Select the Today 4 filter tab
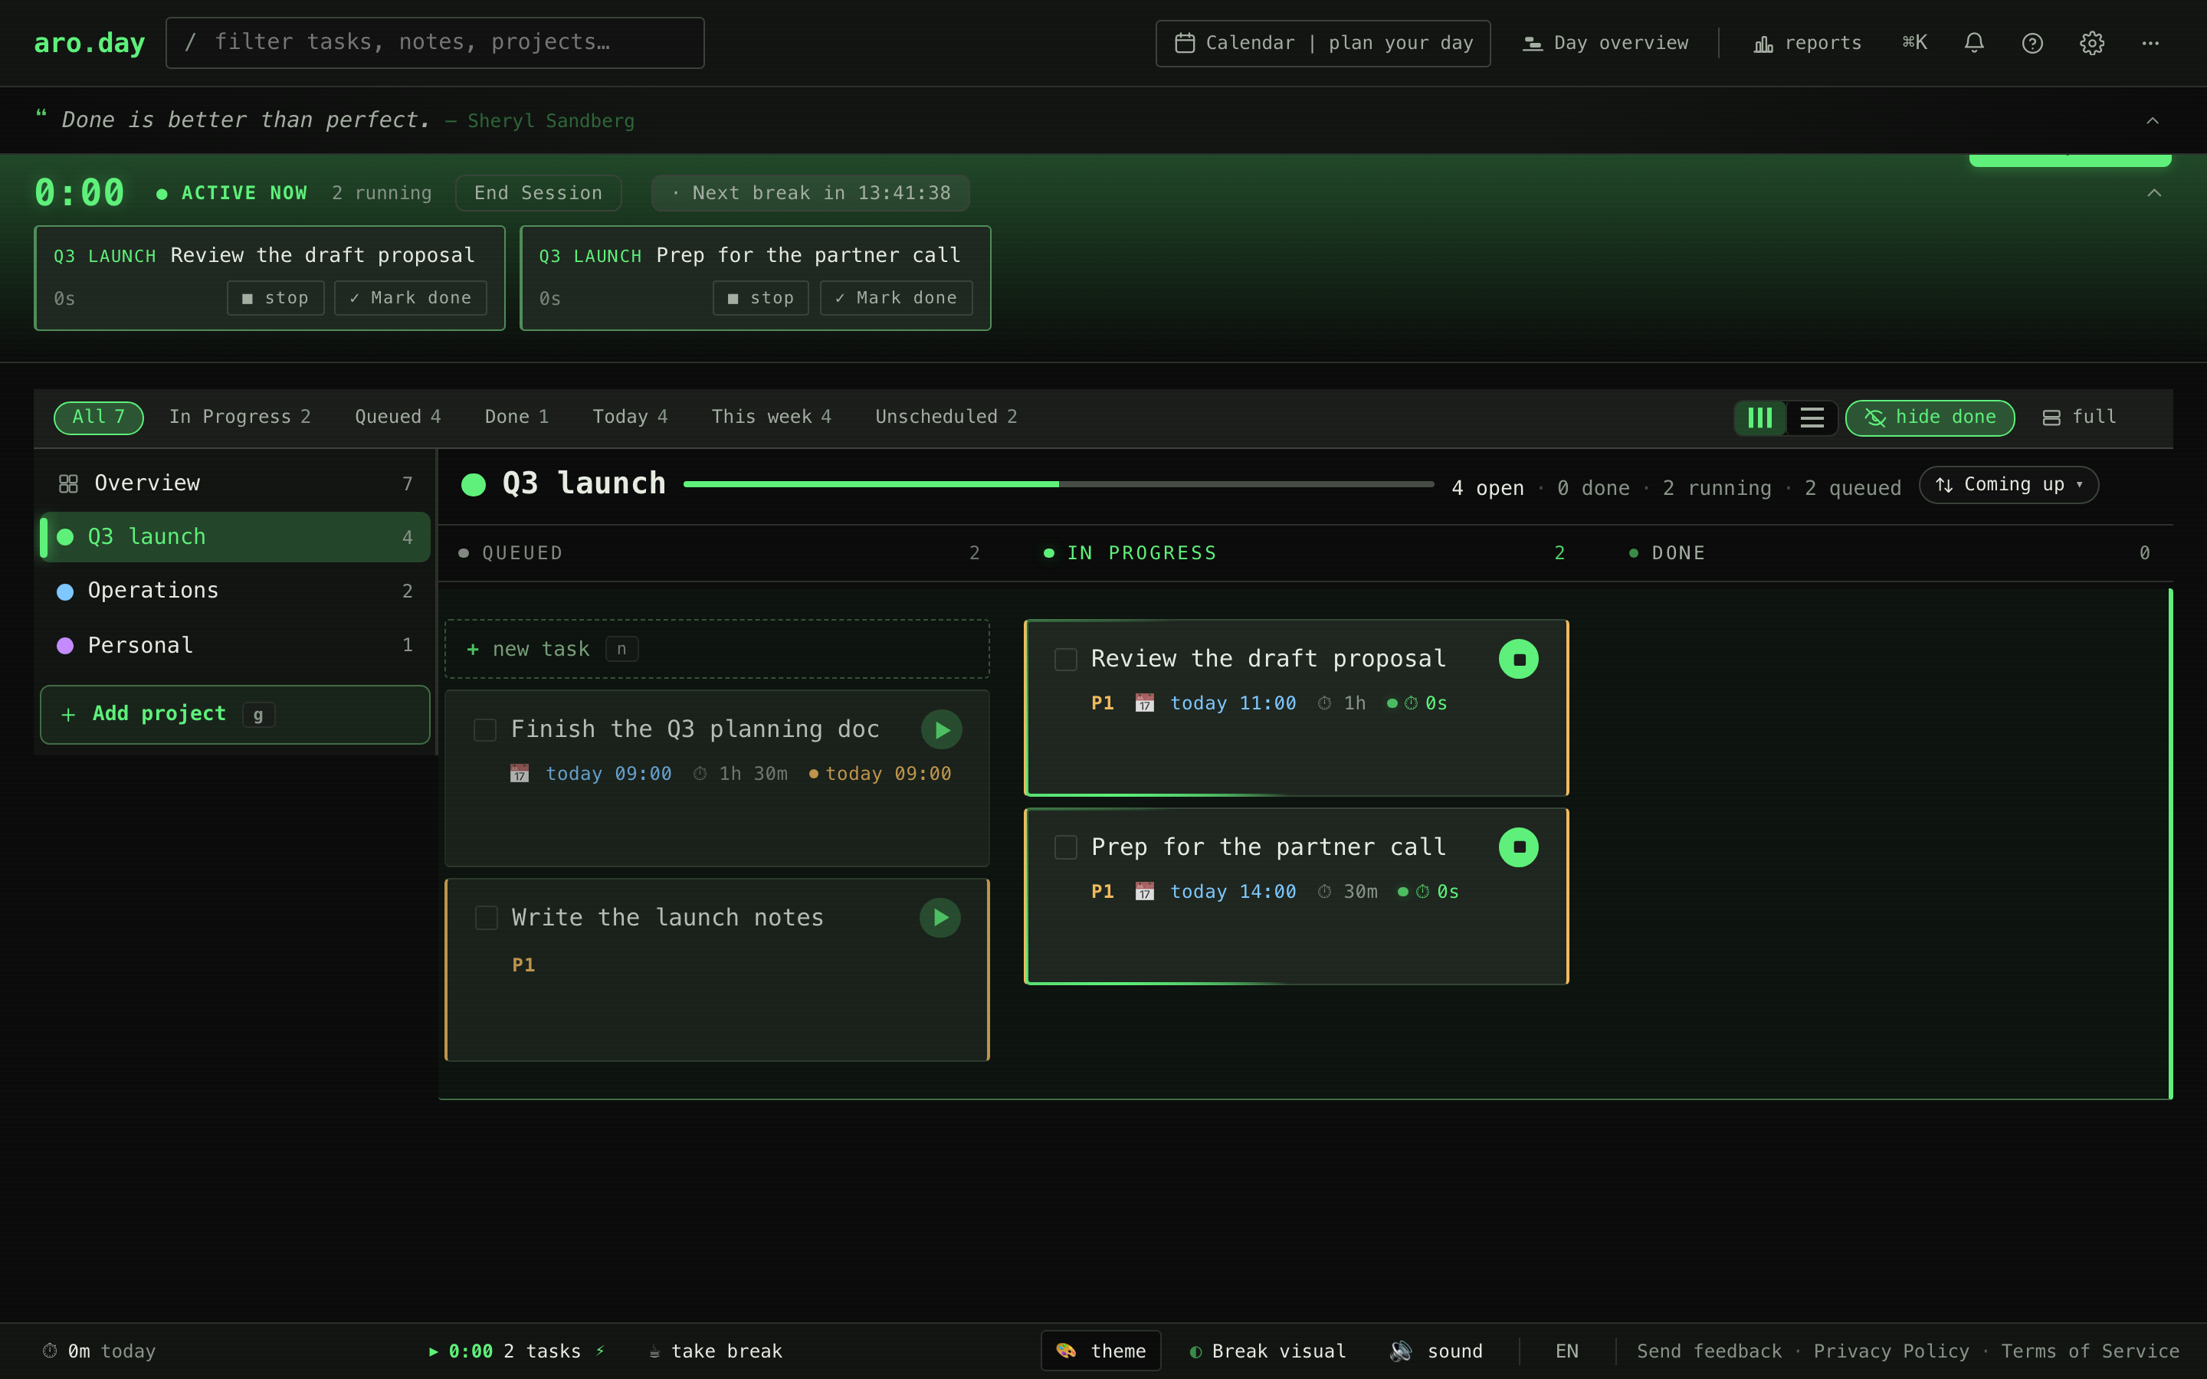Image resolution: width=2207 pixels, height=1379 pixels. click(630, 417)
